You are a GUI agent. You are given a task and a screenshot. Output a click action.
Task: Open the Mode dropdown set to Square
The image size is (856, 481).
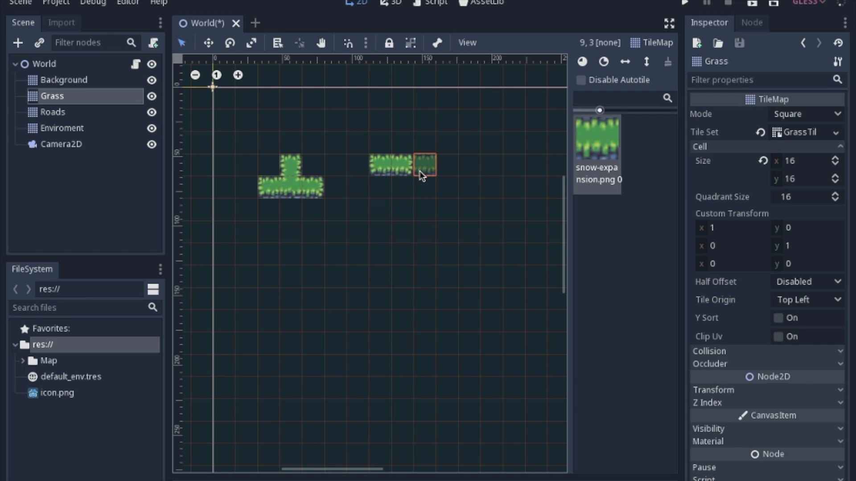coord(807,114)
